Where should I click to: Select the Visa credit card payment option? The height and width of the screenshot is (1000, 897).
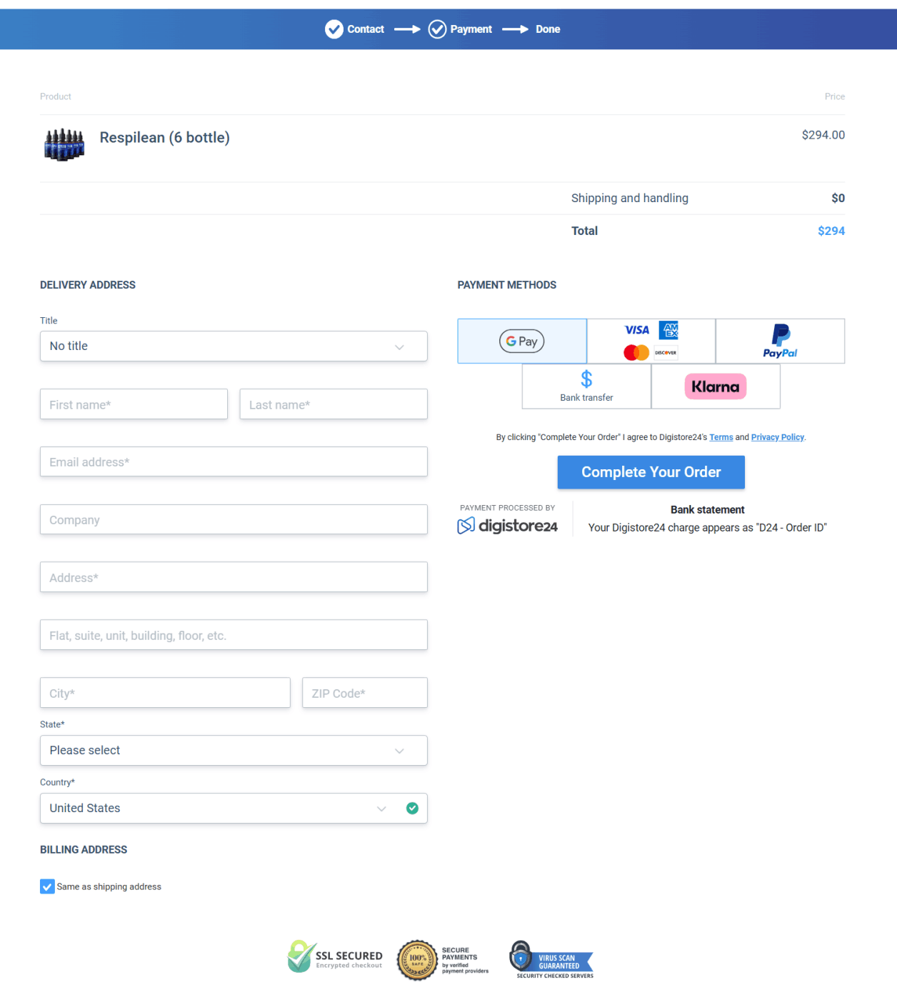click(x=650, y=341)
